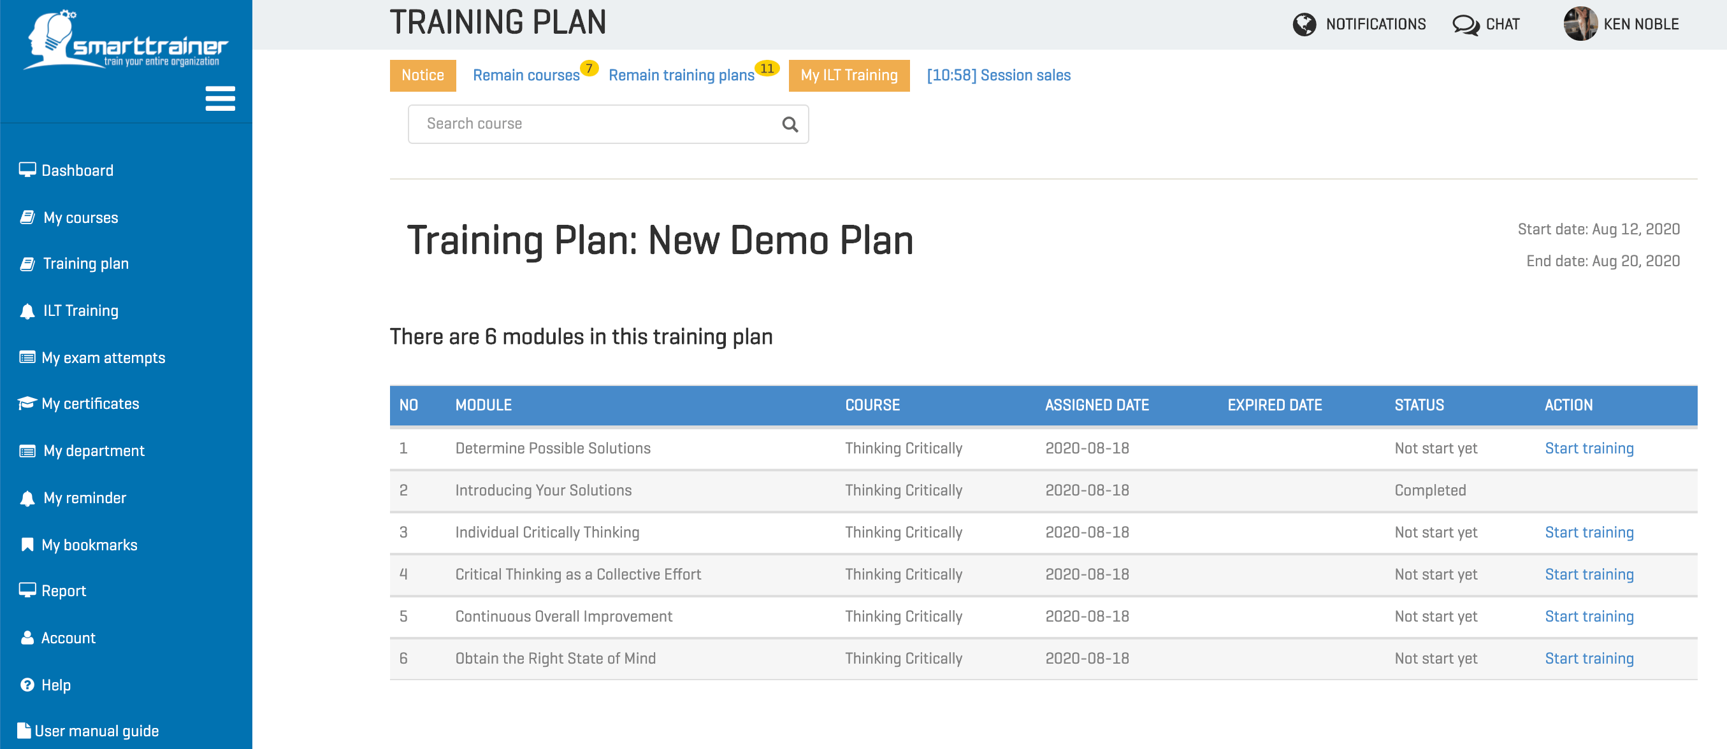
Task: Open CHAT from the header
Action: pos(1503,25)
